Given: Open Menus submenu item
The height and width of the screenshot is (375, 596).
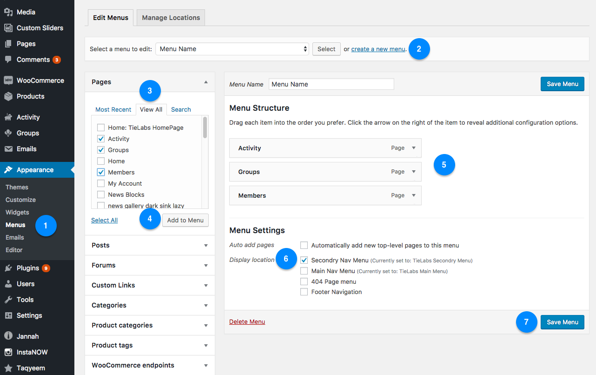Looking at the screenshot, I should (x=15, y=225).
